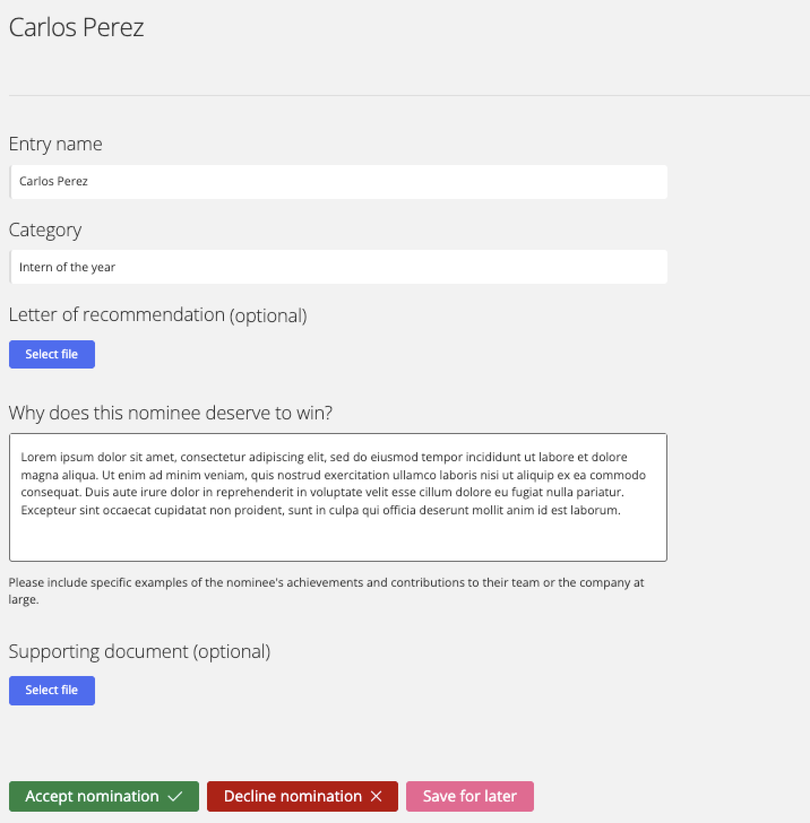
Task: Click the "Why does this nominee deserve to win?" label
Action: coord(171,413)
